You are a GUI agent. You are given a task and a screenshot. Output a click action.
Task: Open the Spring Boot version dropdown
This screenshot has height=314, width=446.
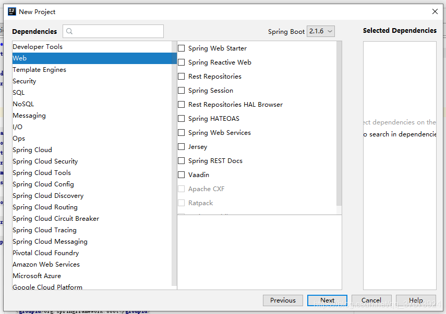(x=321, y=31)
